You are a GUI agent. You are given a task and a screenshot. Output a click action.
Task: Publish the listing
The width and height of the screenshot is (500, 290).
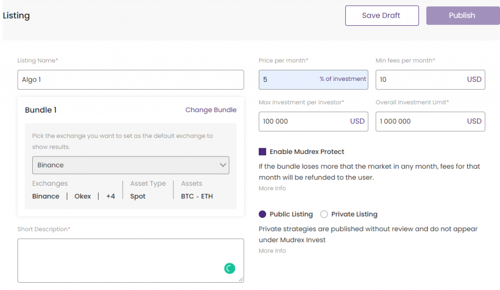(x=463, y=16)
